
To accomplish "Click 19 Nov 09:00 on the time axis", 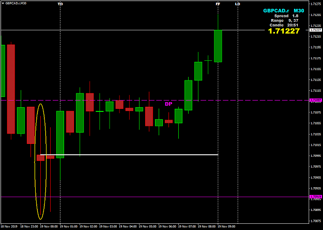I will tap(226, 226).
